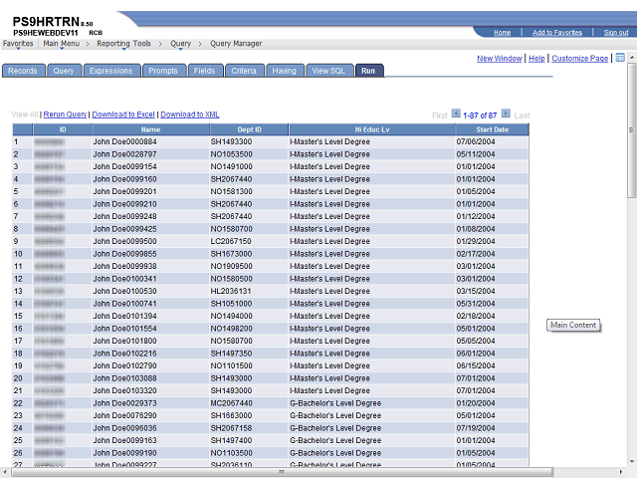Open the Main Menu dropdown
This screenshot has width=637, height=478.
point(62,44)
